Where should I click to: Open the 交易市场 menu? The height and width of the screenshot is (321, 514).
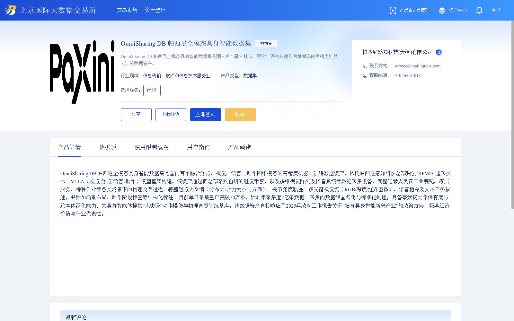(x=127, y=10)
